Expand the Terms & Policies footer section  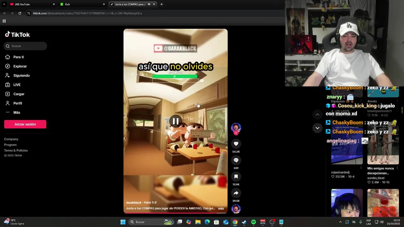tap(16, 150)
